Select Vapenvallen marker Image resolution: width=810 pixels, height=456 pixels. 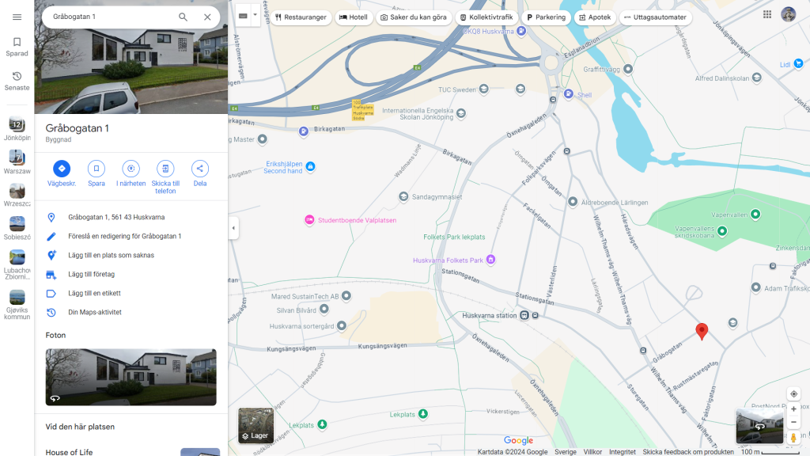pos(755,214)
